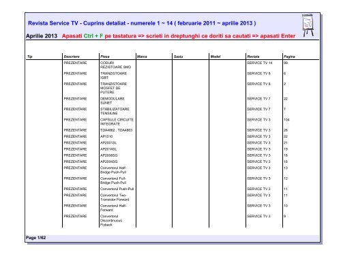Screen dimensions: 341x263
Task: Click the presentation easel icon
Action: (x=308, y=25)
